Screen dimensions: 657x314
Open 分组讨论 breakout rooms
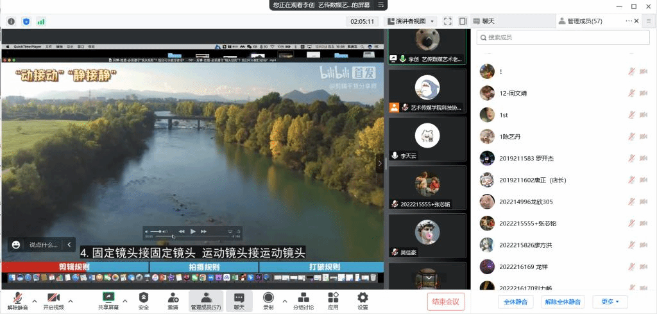(304, 297)
